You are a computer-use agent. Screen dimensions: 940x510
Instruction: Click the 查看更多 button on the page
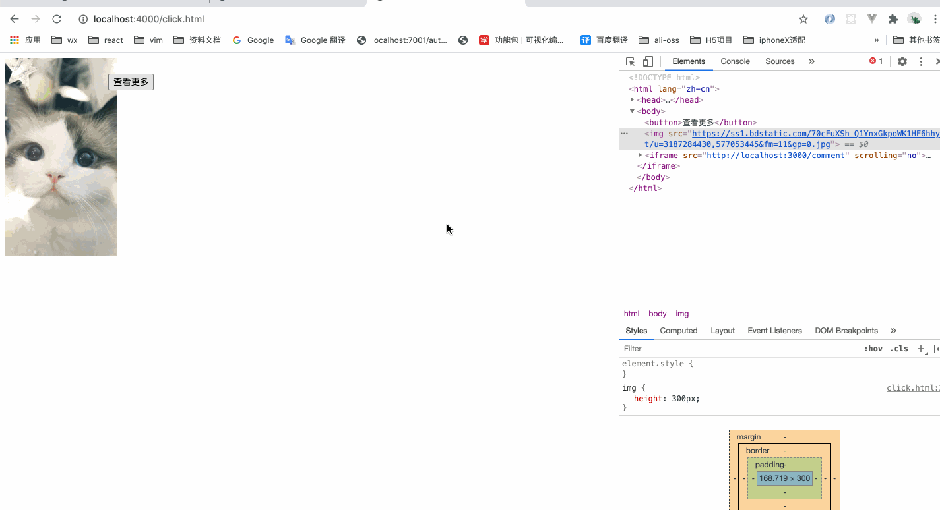pos(131,82)
